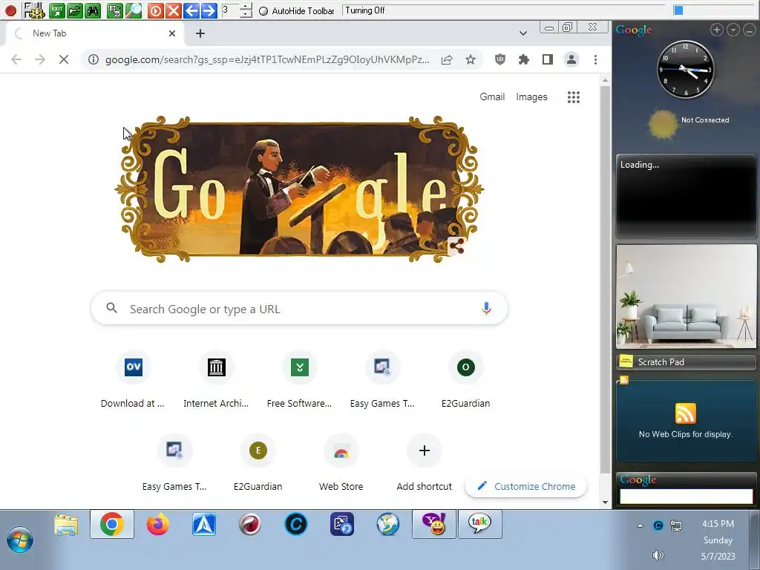The height and width of the screenshot is (570, 760).
Task: Increase the toolbar number stepper value
Action: pos(246,6)
